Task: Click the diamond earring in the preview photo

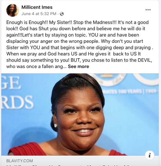Action: [56, 125]
